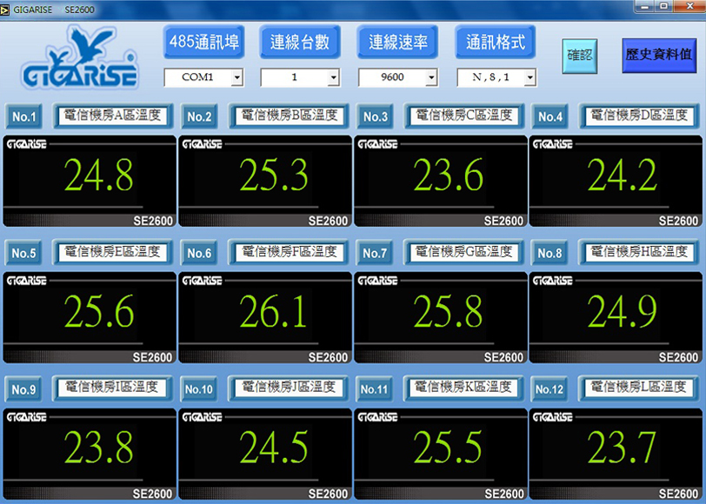Click the 25.6 temperature reading

[98, 311]
